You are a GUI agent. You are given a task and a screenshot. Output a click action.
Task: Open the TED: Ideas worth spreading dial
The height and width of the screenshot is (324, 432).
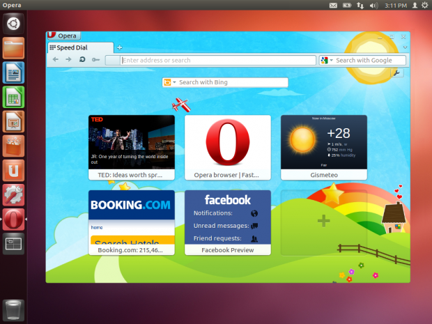tap(132, 148)
